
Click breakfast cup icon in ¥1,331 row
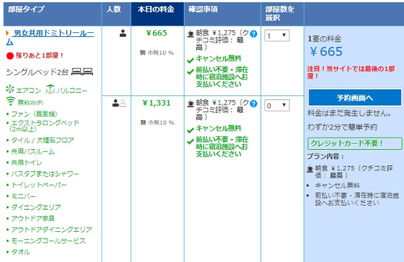point(191,103)
